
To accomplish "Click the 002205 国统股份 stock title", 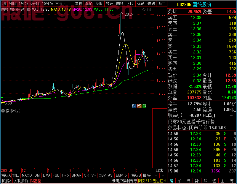I will click(x=194, y=5).
